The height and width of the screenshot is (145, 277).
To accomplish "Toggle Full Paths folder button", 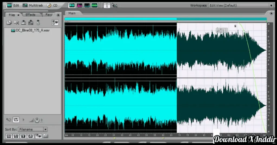I will (46, 136).
